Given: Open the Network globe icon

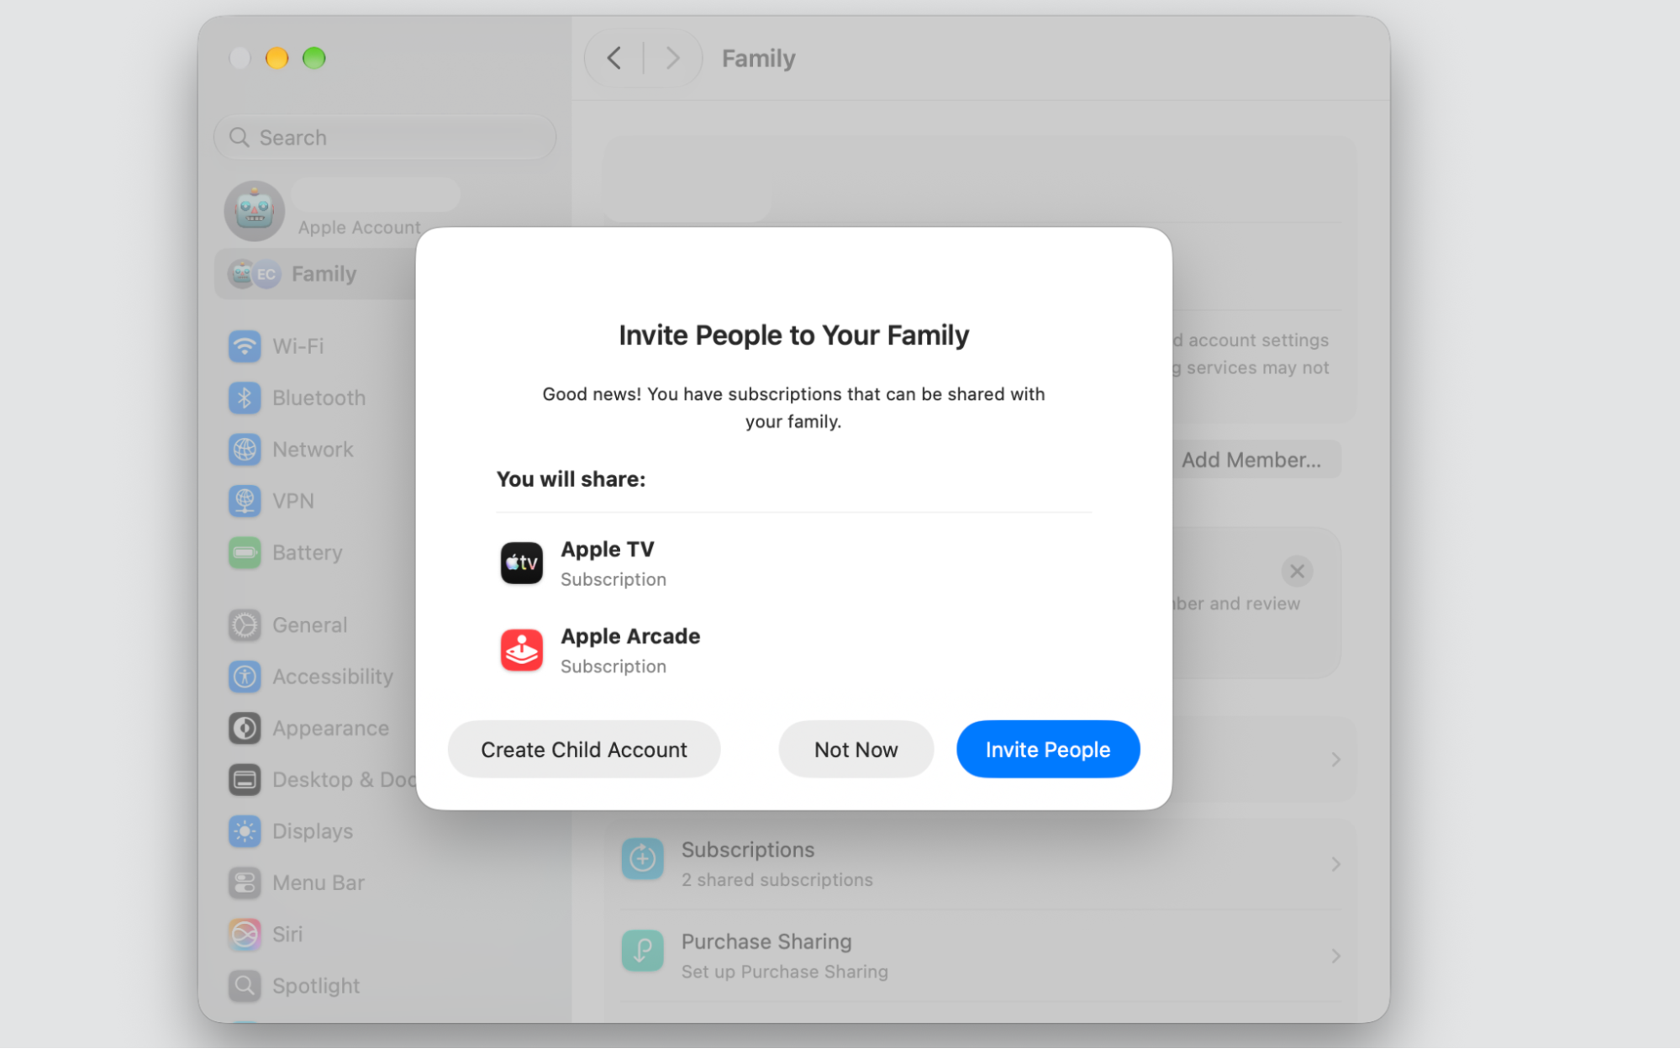Looking at the screenshot, I should pos(245,449).
